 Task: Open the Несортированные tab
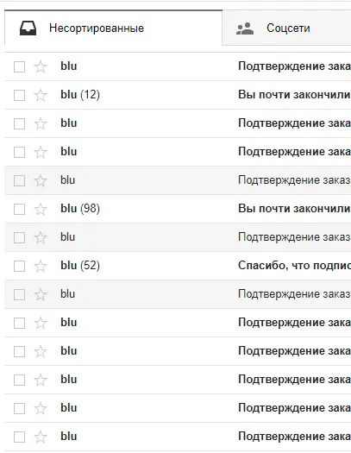(x=114, y=28)
